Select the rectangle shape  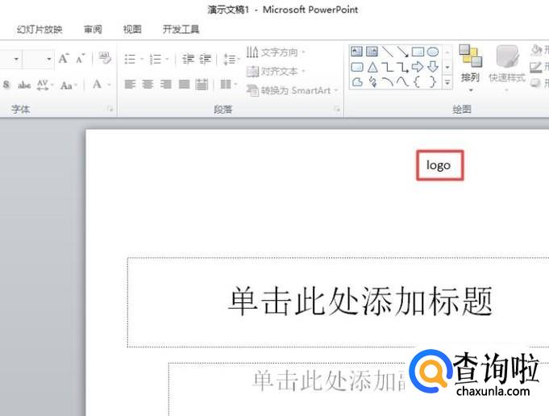[x=418, y=52]
